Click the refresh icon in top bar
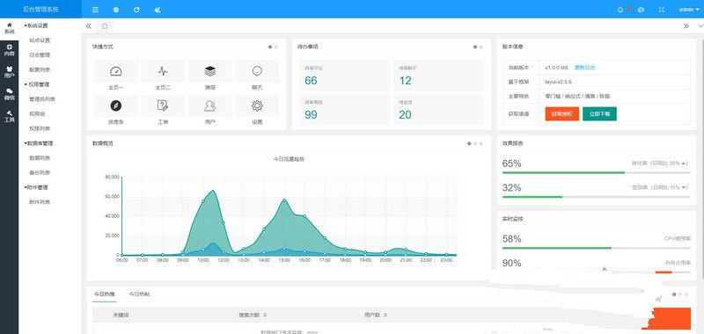 pos(136,10)
